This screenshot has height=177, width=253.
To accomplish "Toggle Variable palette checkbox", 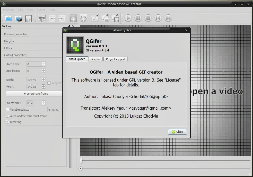I will click(7, 110).
